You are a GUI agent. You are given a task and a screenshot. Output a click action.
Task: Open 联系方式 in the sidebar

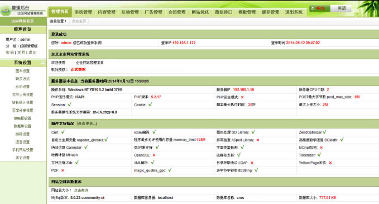22,79
